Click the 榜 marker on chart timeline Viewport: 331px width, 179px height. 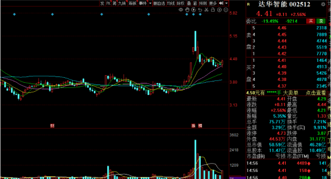pyautogui.click(x=200, y=126)
